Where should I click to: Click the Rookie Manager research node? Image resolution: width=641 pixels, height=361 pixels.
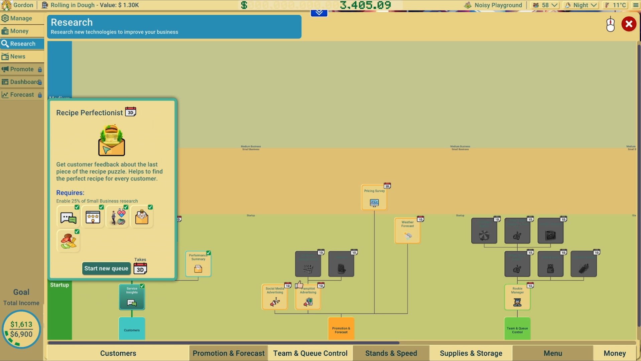[x=517, y=297]
